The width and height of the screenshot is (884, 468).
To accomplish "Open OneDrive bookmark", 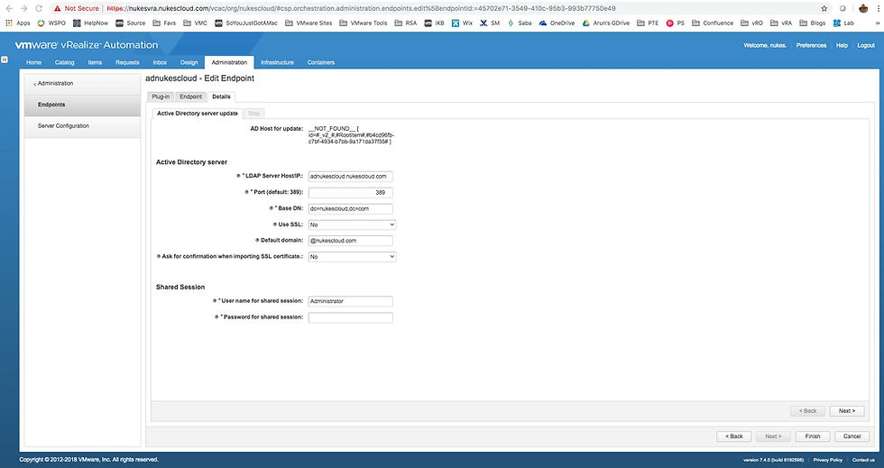I will click(x=557, y=23).
